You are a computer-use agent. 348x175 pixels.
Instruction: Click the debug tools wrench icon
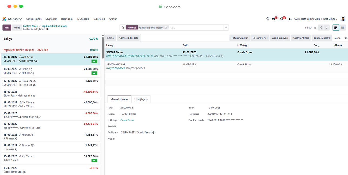tap(290, 19)
